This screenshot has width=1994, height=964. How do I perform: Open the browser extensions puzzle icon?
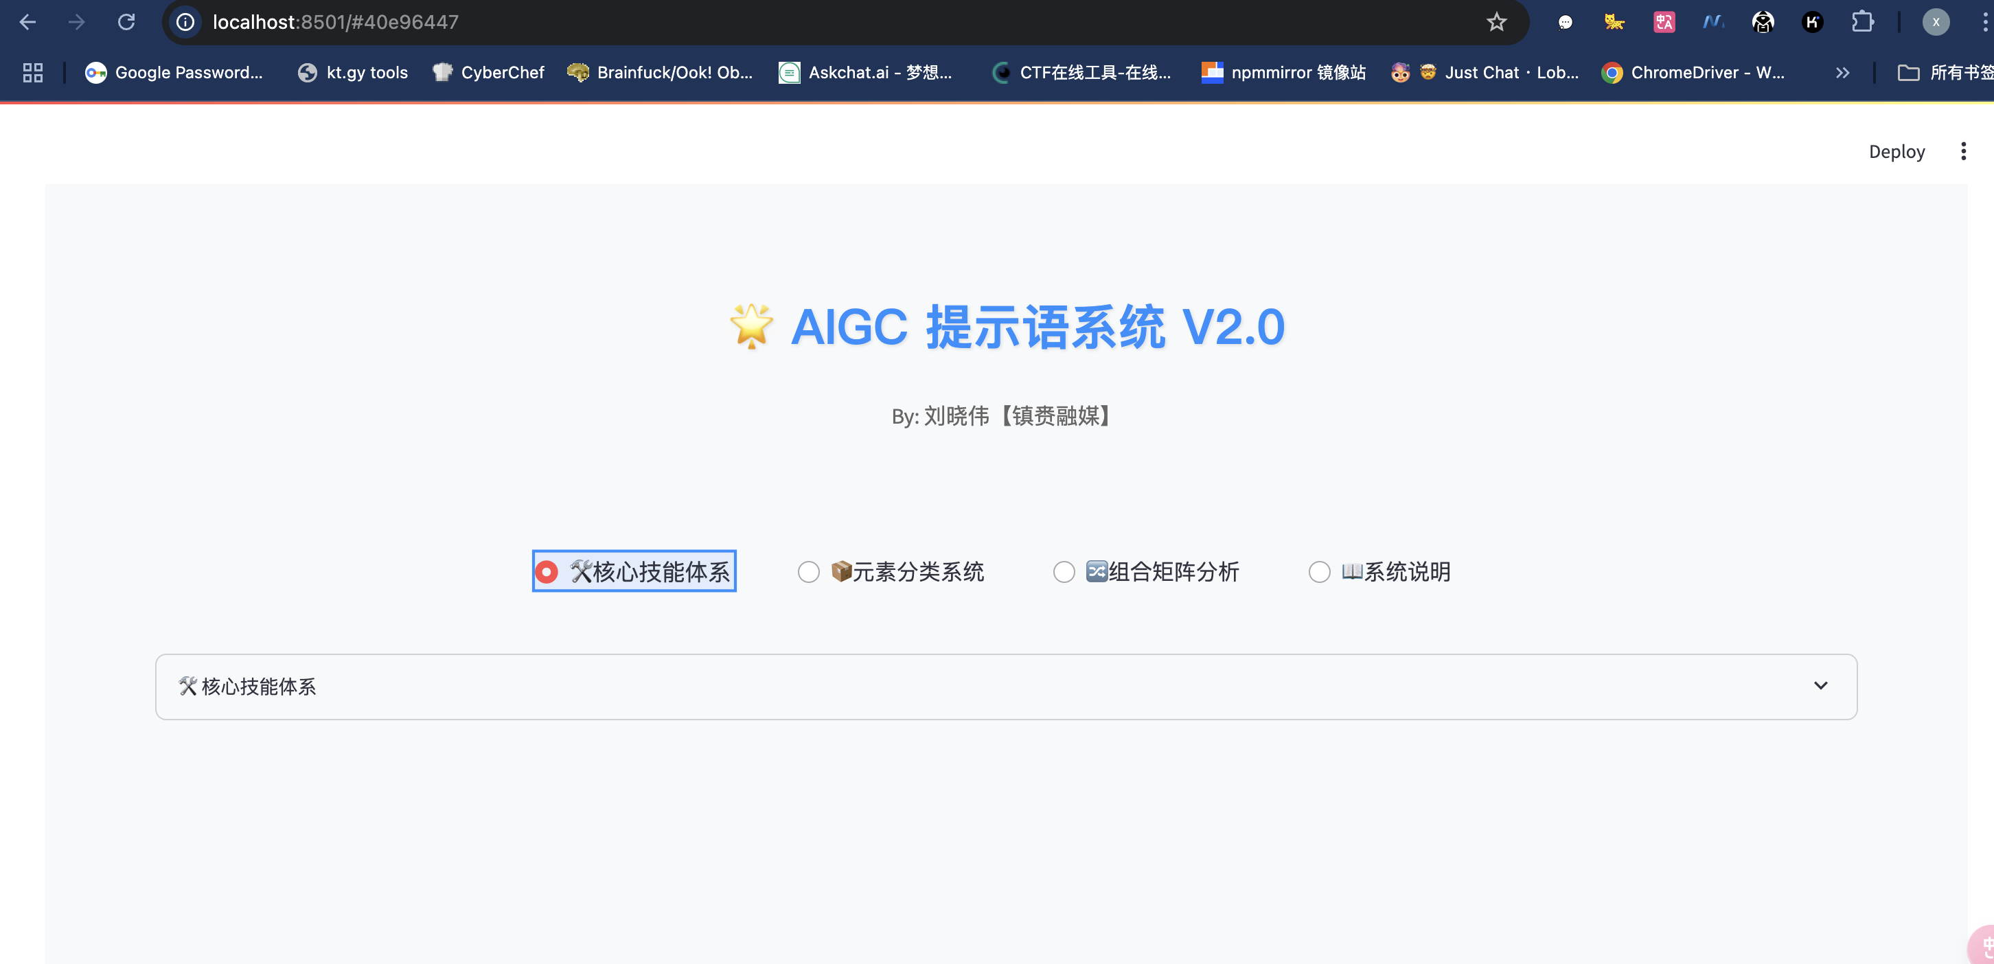[x=1861, y=22]
